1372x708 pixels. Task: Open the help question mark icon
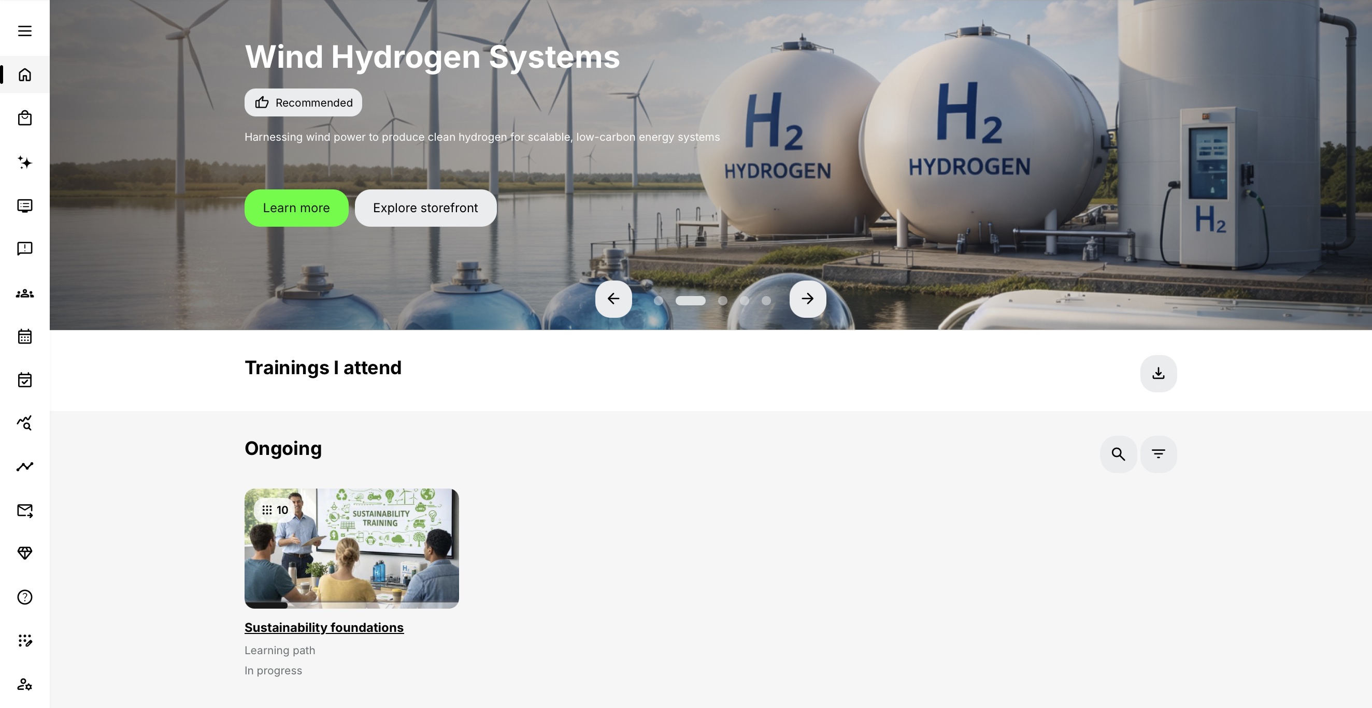[x=24, y=597]
